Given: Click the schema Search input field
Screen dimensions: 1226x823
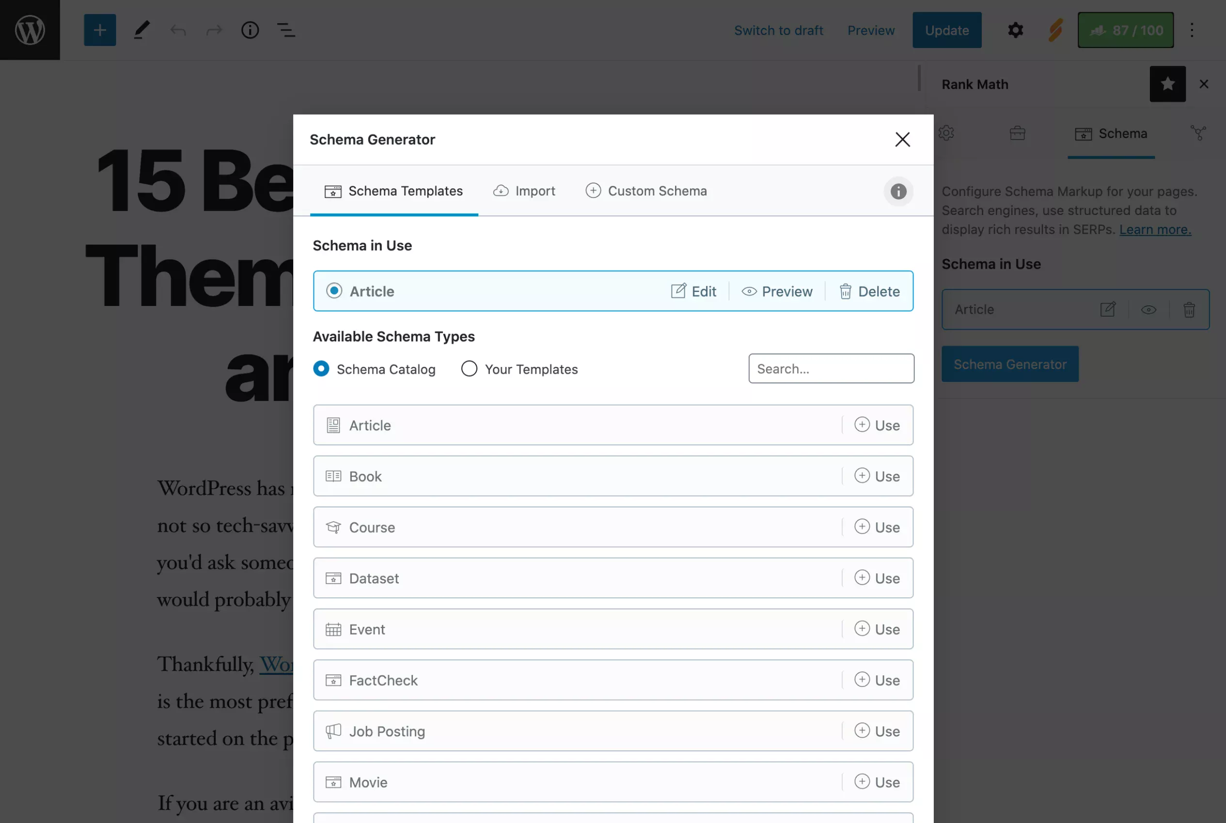Looking at the screenshot, I should [x=831, y=368].
